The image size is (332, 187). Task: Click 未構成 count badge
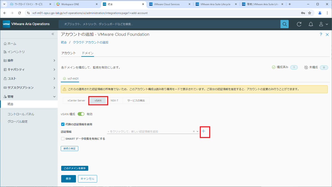click(324, 67)
